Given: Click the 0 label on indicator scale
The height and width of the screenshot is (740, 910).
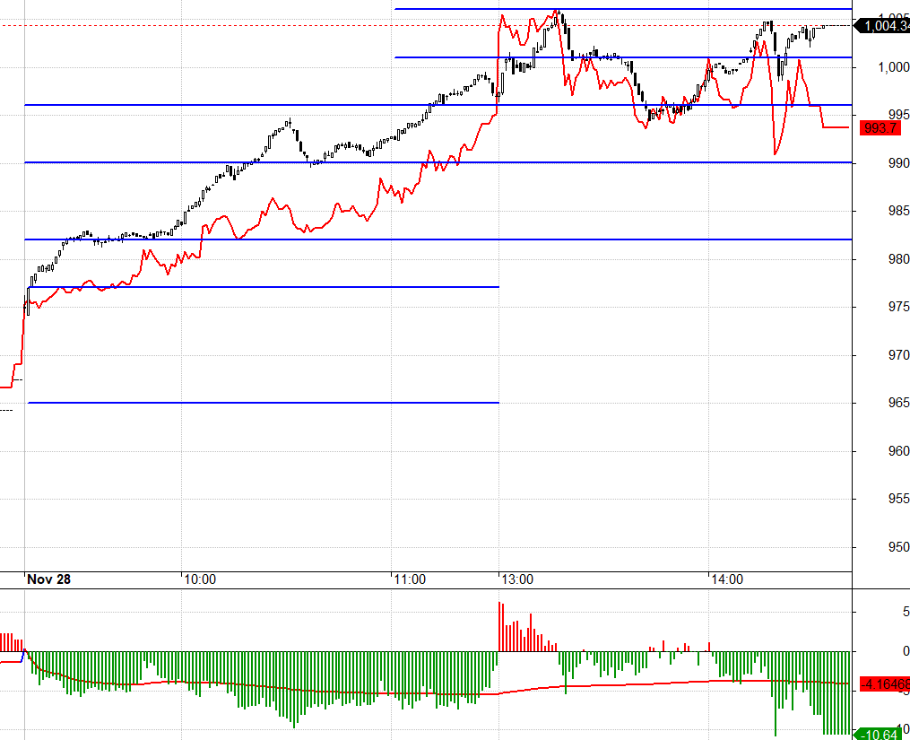Looking at the screenshot, I should pyautogui.click(x=906, y=651).
